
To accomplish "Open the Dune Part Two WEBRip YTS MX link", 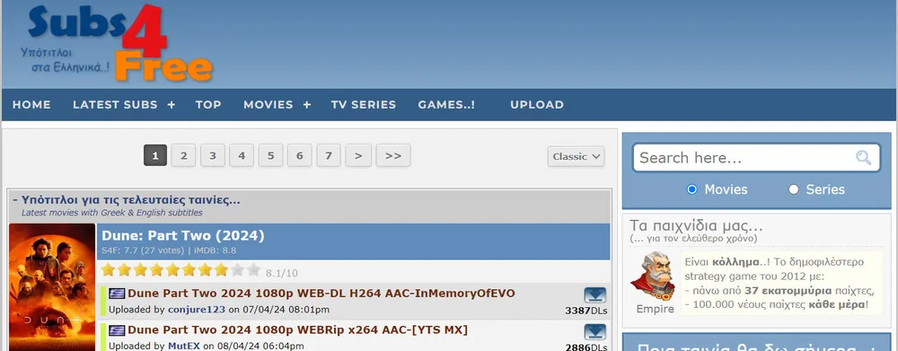I will click(x=297, y=330).
